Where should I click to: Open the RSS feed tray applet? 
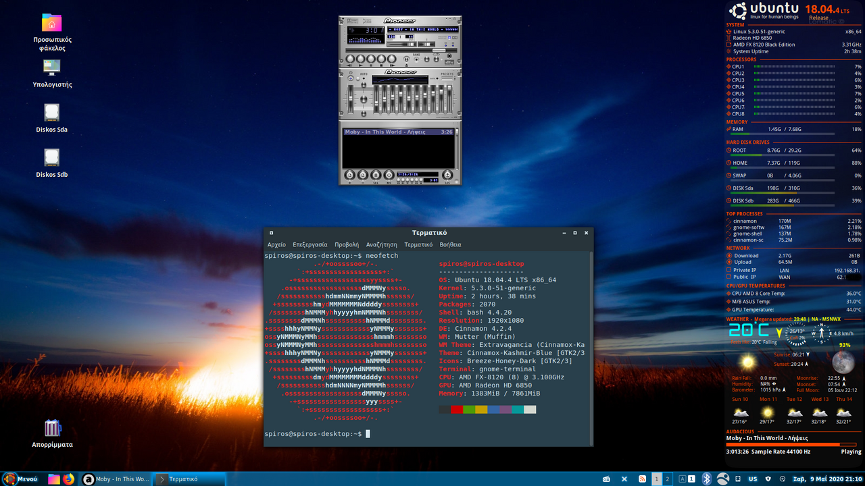(642, 479)
